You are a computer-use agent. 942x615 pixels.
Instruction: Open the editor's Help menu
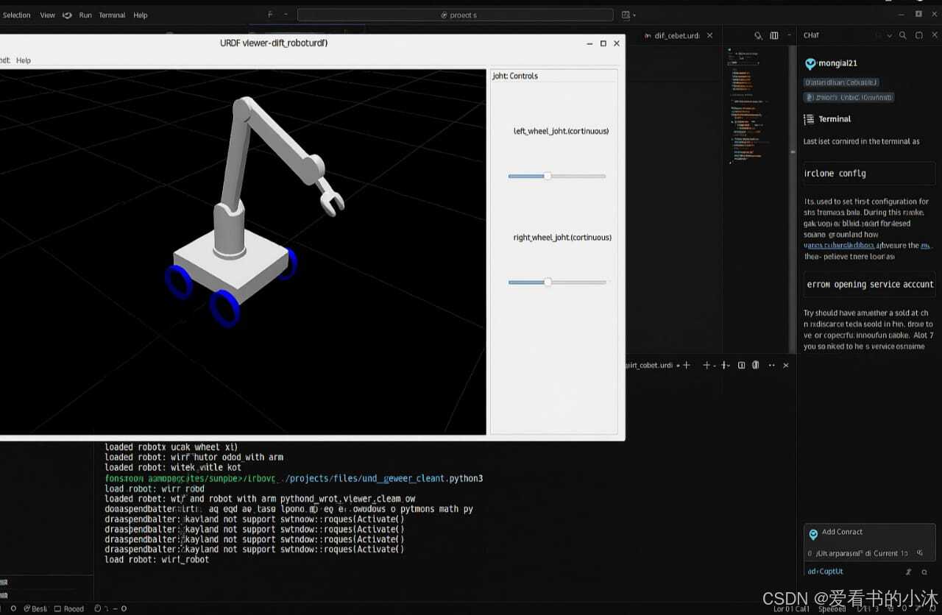click(x=141, y=15)
